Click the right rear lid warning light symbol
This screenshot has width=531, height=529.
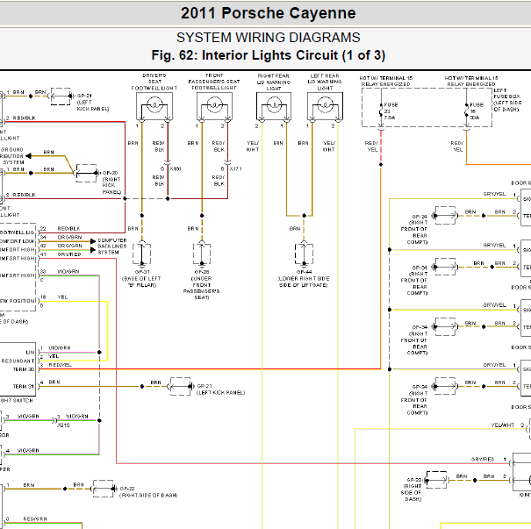point(274,106)
